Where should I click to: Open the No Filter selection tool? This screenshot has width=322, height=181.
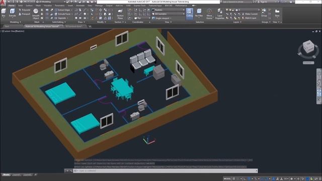[199, 13]
